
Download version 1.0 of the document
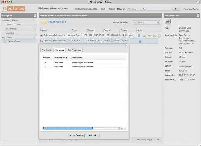(x=58, y=67)
